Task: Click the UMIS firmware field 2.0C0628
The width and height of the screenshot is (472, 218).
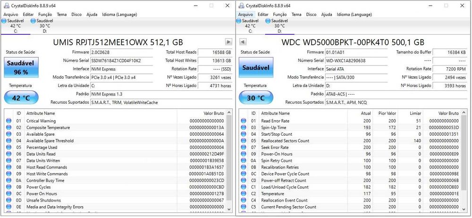Action: point(122,52)
